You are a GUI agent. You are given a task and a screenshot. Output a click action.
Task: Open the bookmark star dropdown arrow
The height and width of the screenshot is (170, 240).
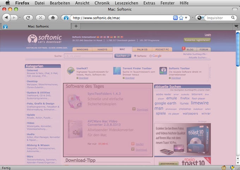[x=186, y=18]
